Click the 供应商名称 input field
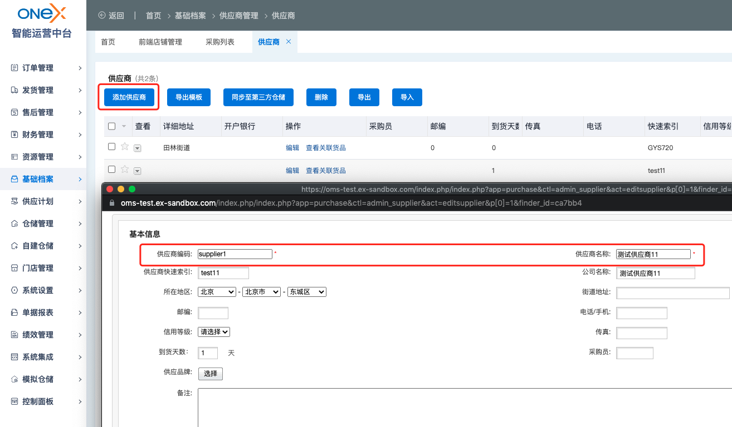The width and height of the screenshot is (732, 427). 653,254
